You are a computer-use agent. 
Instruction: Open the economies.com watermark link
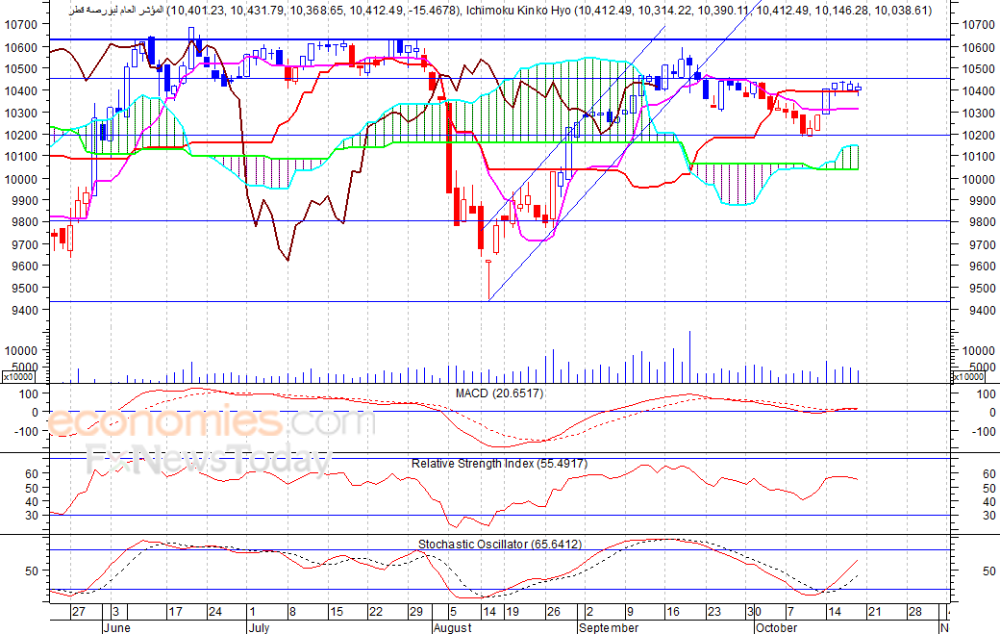point(211,423)
